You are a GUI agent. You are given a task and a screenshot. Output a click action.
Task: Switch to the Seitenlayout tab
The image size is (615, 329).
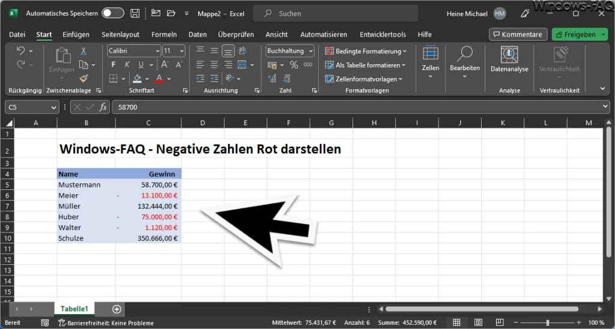pyautogui.click(x=120, y=34)
